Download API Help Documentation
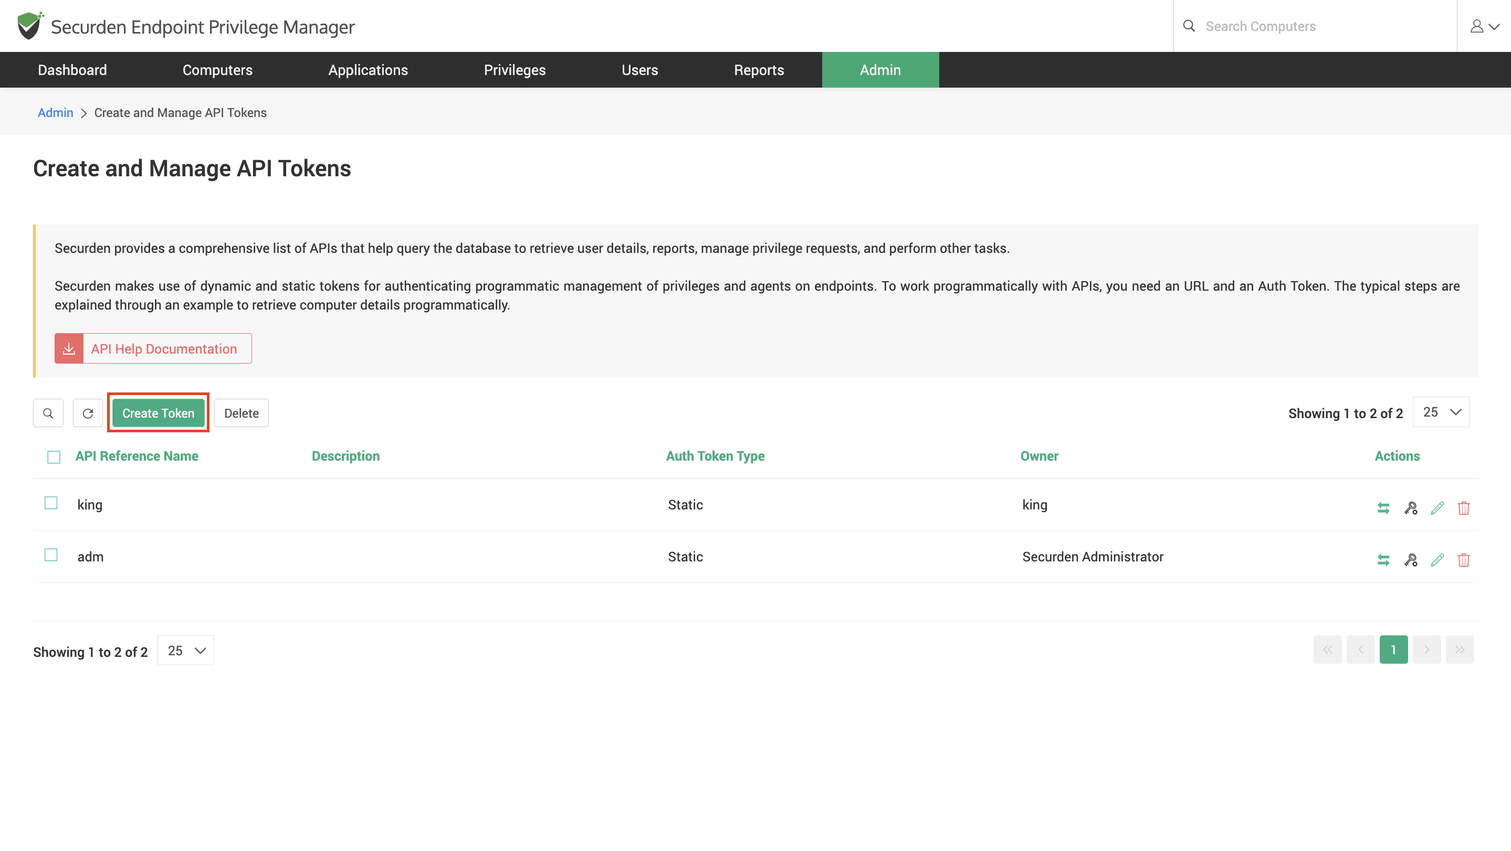 pyautogui.click(x=153, y=349)
